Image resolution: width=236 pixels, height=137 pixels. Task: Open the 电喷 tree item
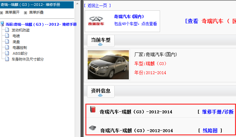pos(16,36)
